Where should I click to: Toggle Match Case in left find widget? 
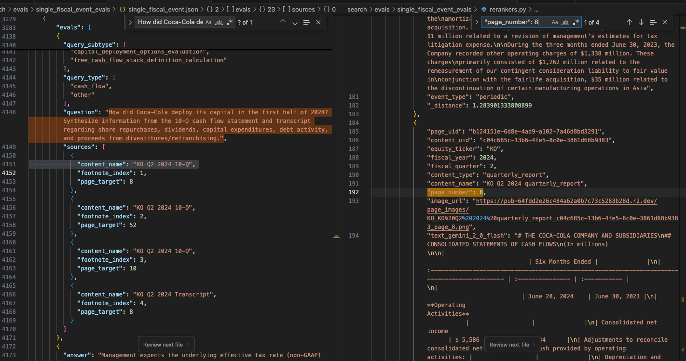click(208, 22)
